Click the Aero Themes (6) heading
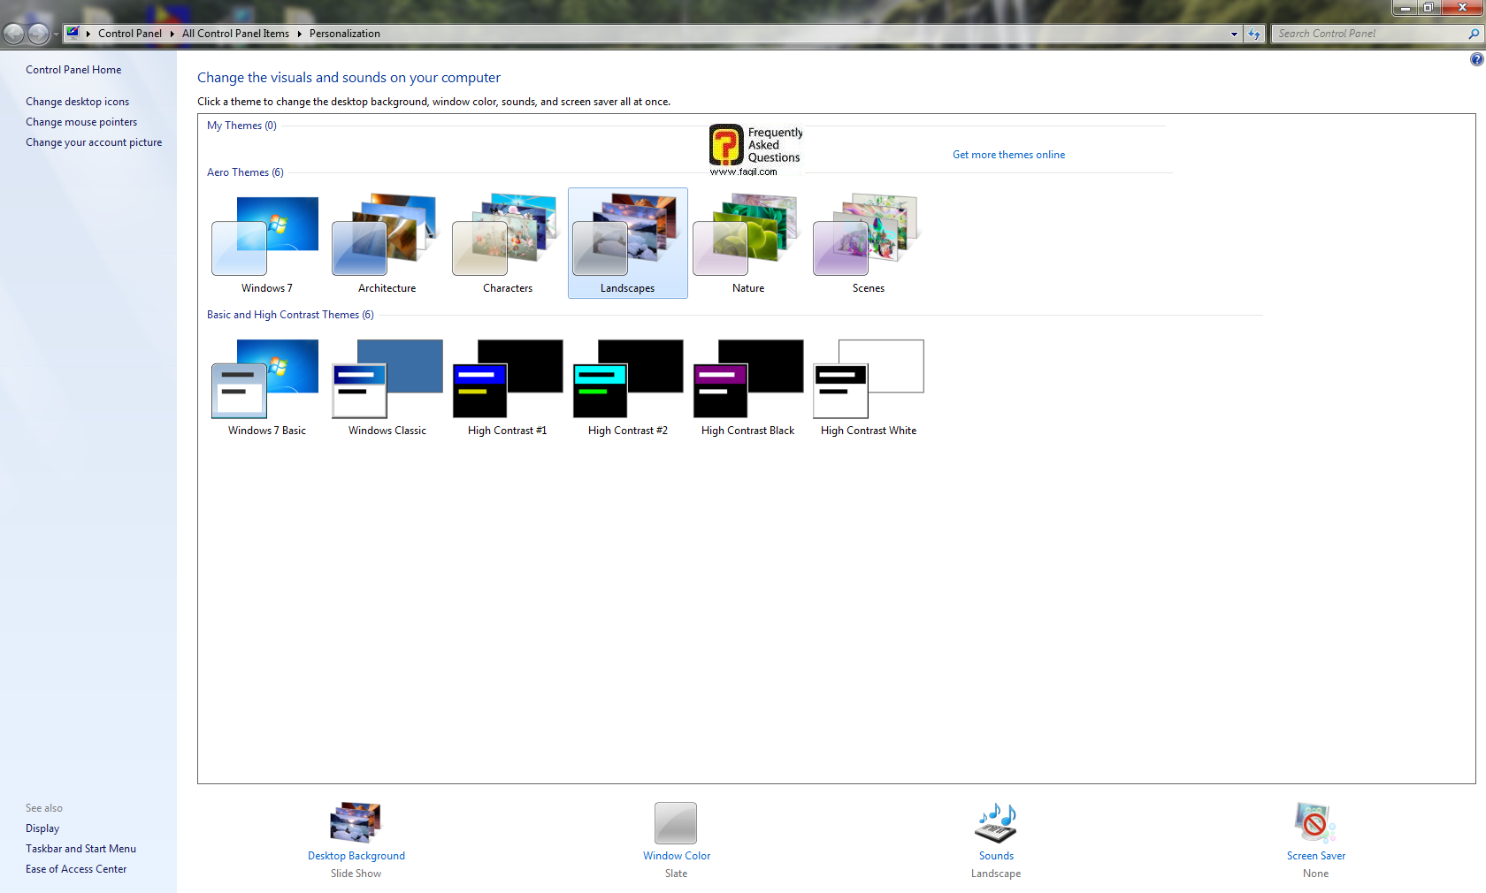The image size is (1486, 893). coord(245,172)
